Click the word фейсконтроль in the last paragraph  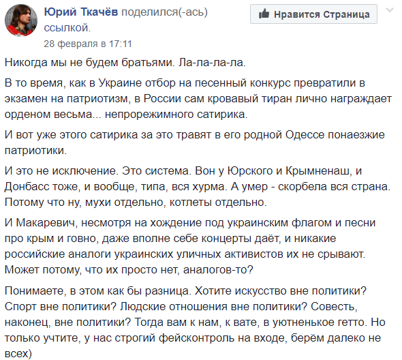[197, 338]
